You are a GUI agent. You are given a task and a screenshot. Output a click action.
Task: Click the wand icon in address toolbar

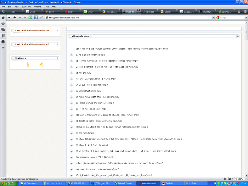[41, 18]
